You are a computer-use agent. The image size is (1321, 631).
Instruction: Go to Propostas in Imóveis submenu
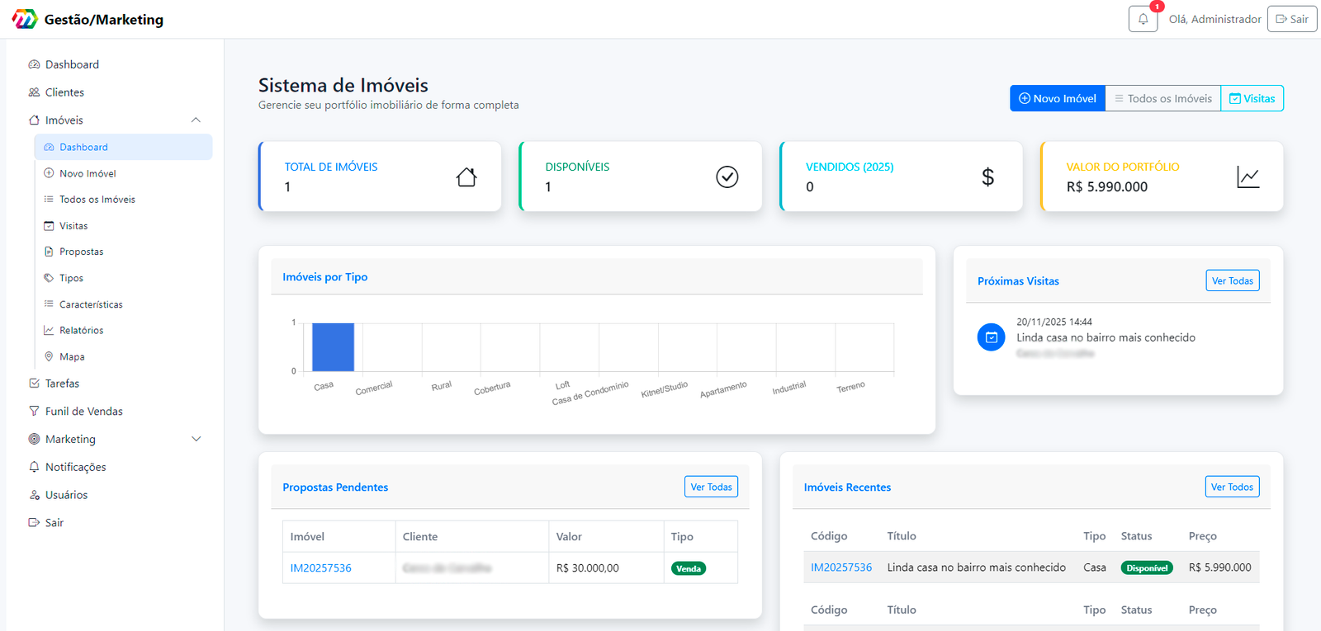pyautogui.click(x=81, y=252)
